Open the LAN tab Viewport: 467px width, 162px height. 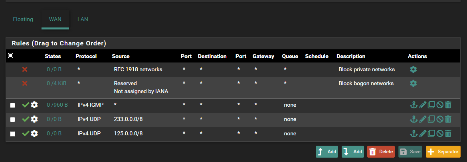[83, 19]
